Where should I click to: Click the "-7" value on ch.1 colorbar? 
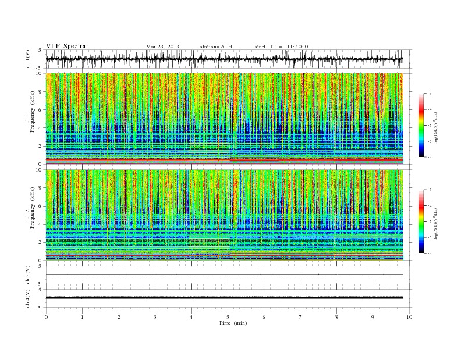coord(430,157)
